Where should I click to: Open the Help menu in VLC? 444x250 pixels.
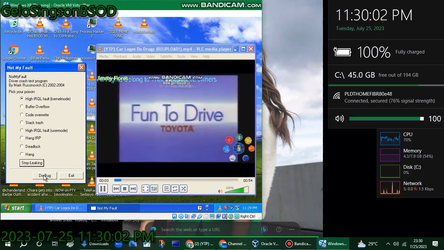[206, 56]
